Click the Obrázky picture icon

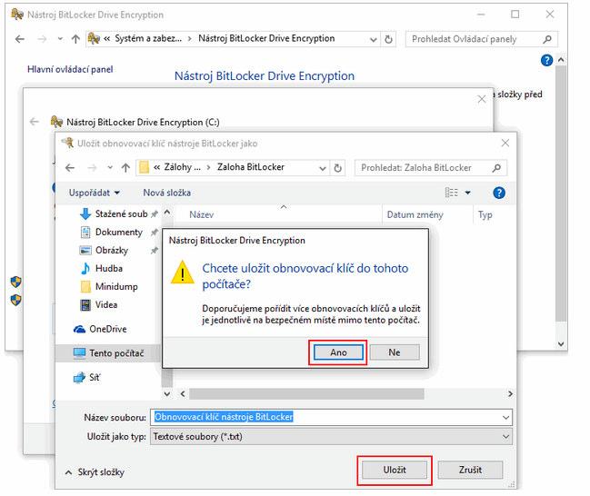point(85,250)
